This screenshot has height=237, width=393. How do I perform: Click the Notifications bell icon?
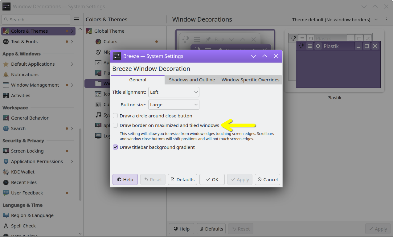coord(6,75)
